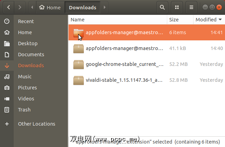
Task: Click Yesterday for the vivaldi file
Action: tap(211, 80)
